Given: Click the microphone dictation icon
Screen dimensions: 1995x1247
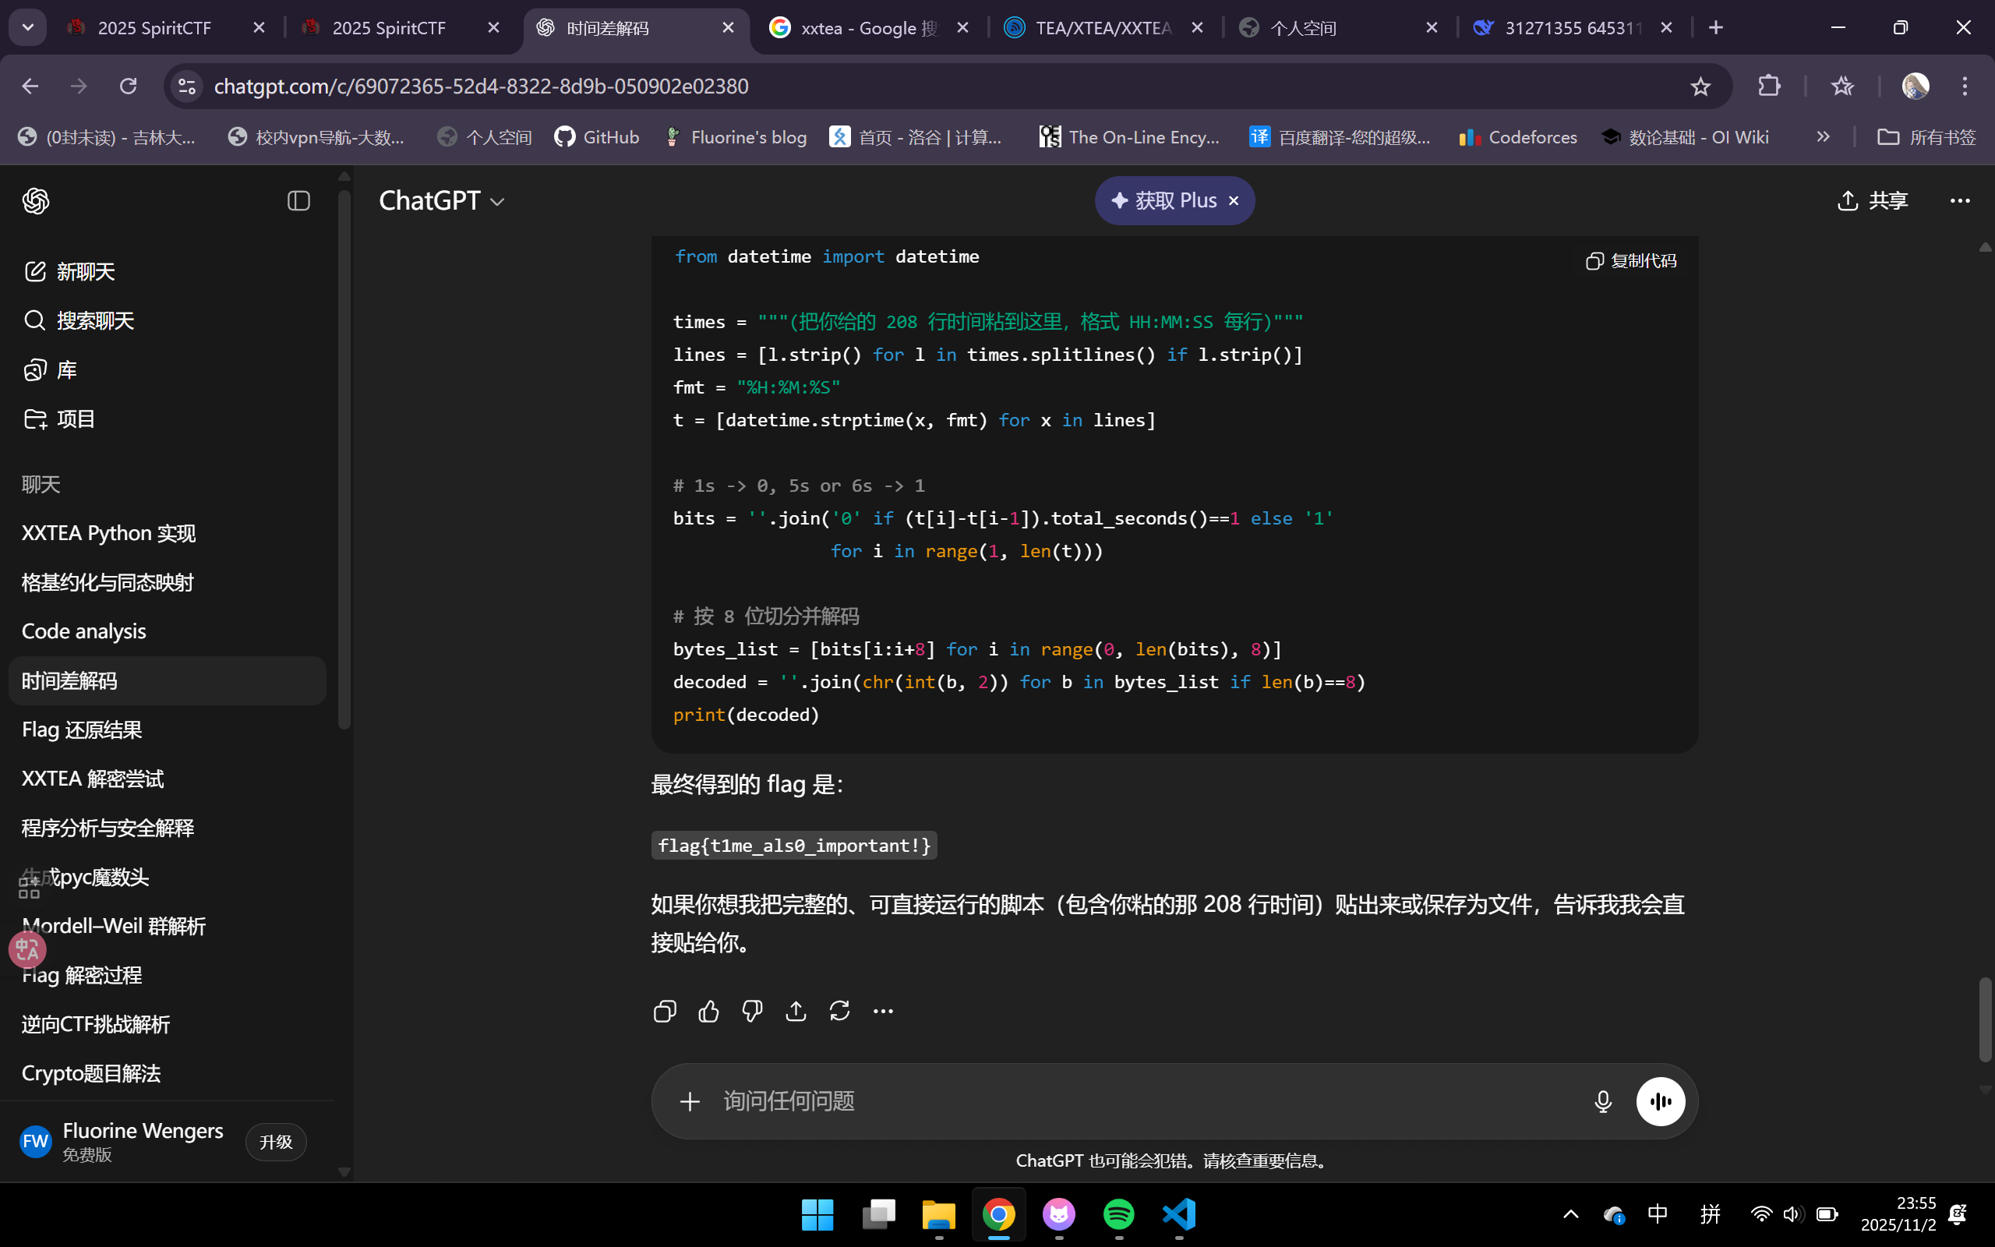Looking at the screenshot, I should tap(1602, 1102).
